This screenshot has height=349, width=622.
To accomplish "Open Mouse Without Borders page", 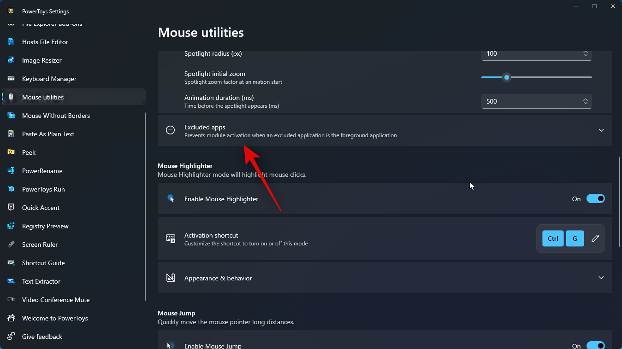I will pyautogui.click(x=74, y=116).
